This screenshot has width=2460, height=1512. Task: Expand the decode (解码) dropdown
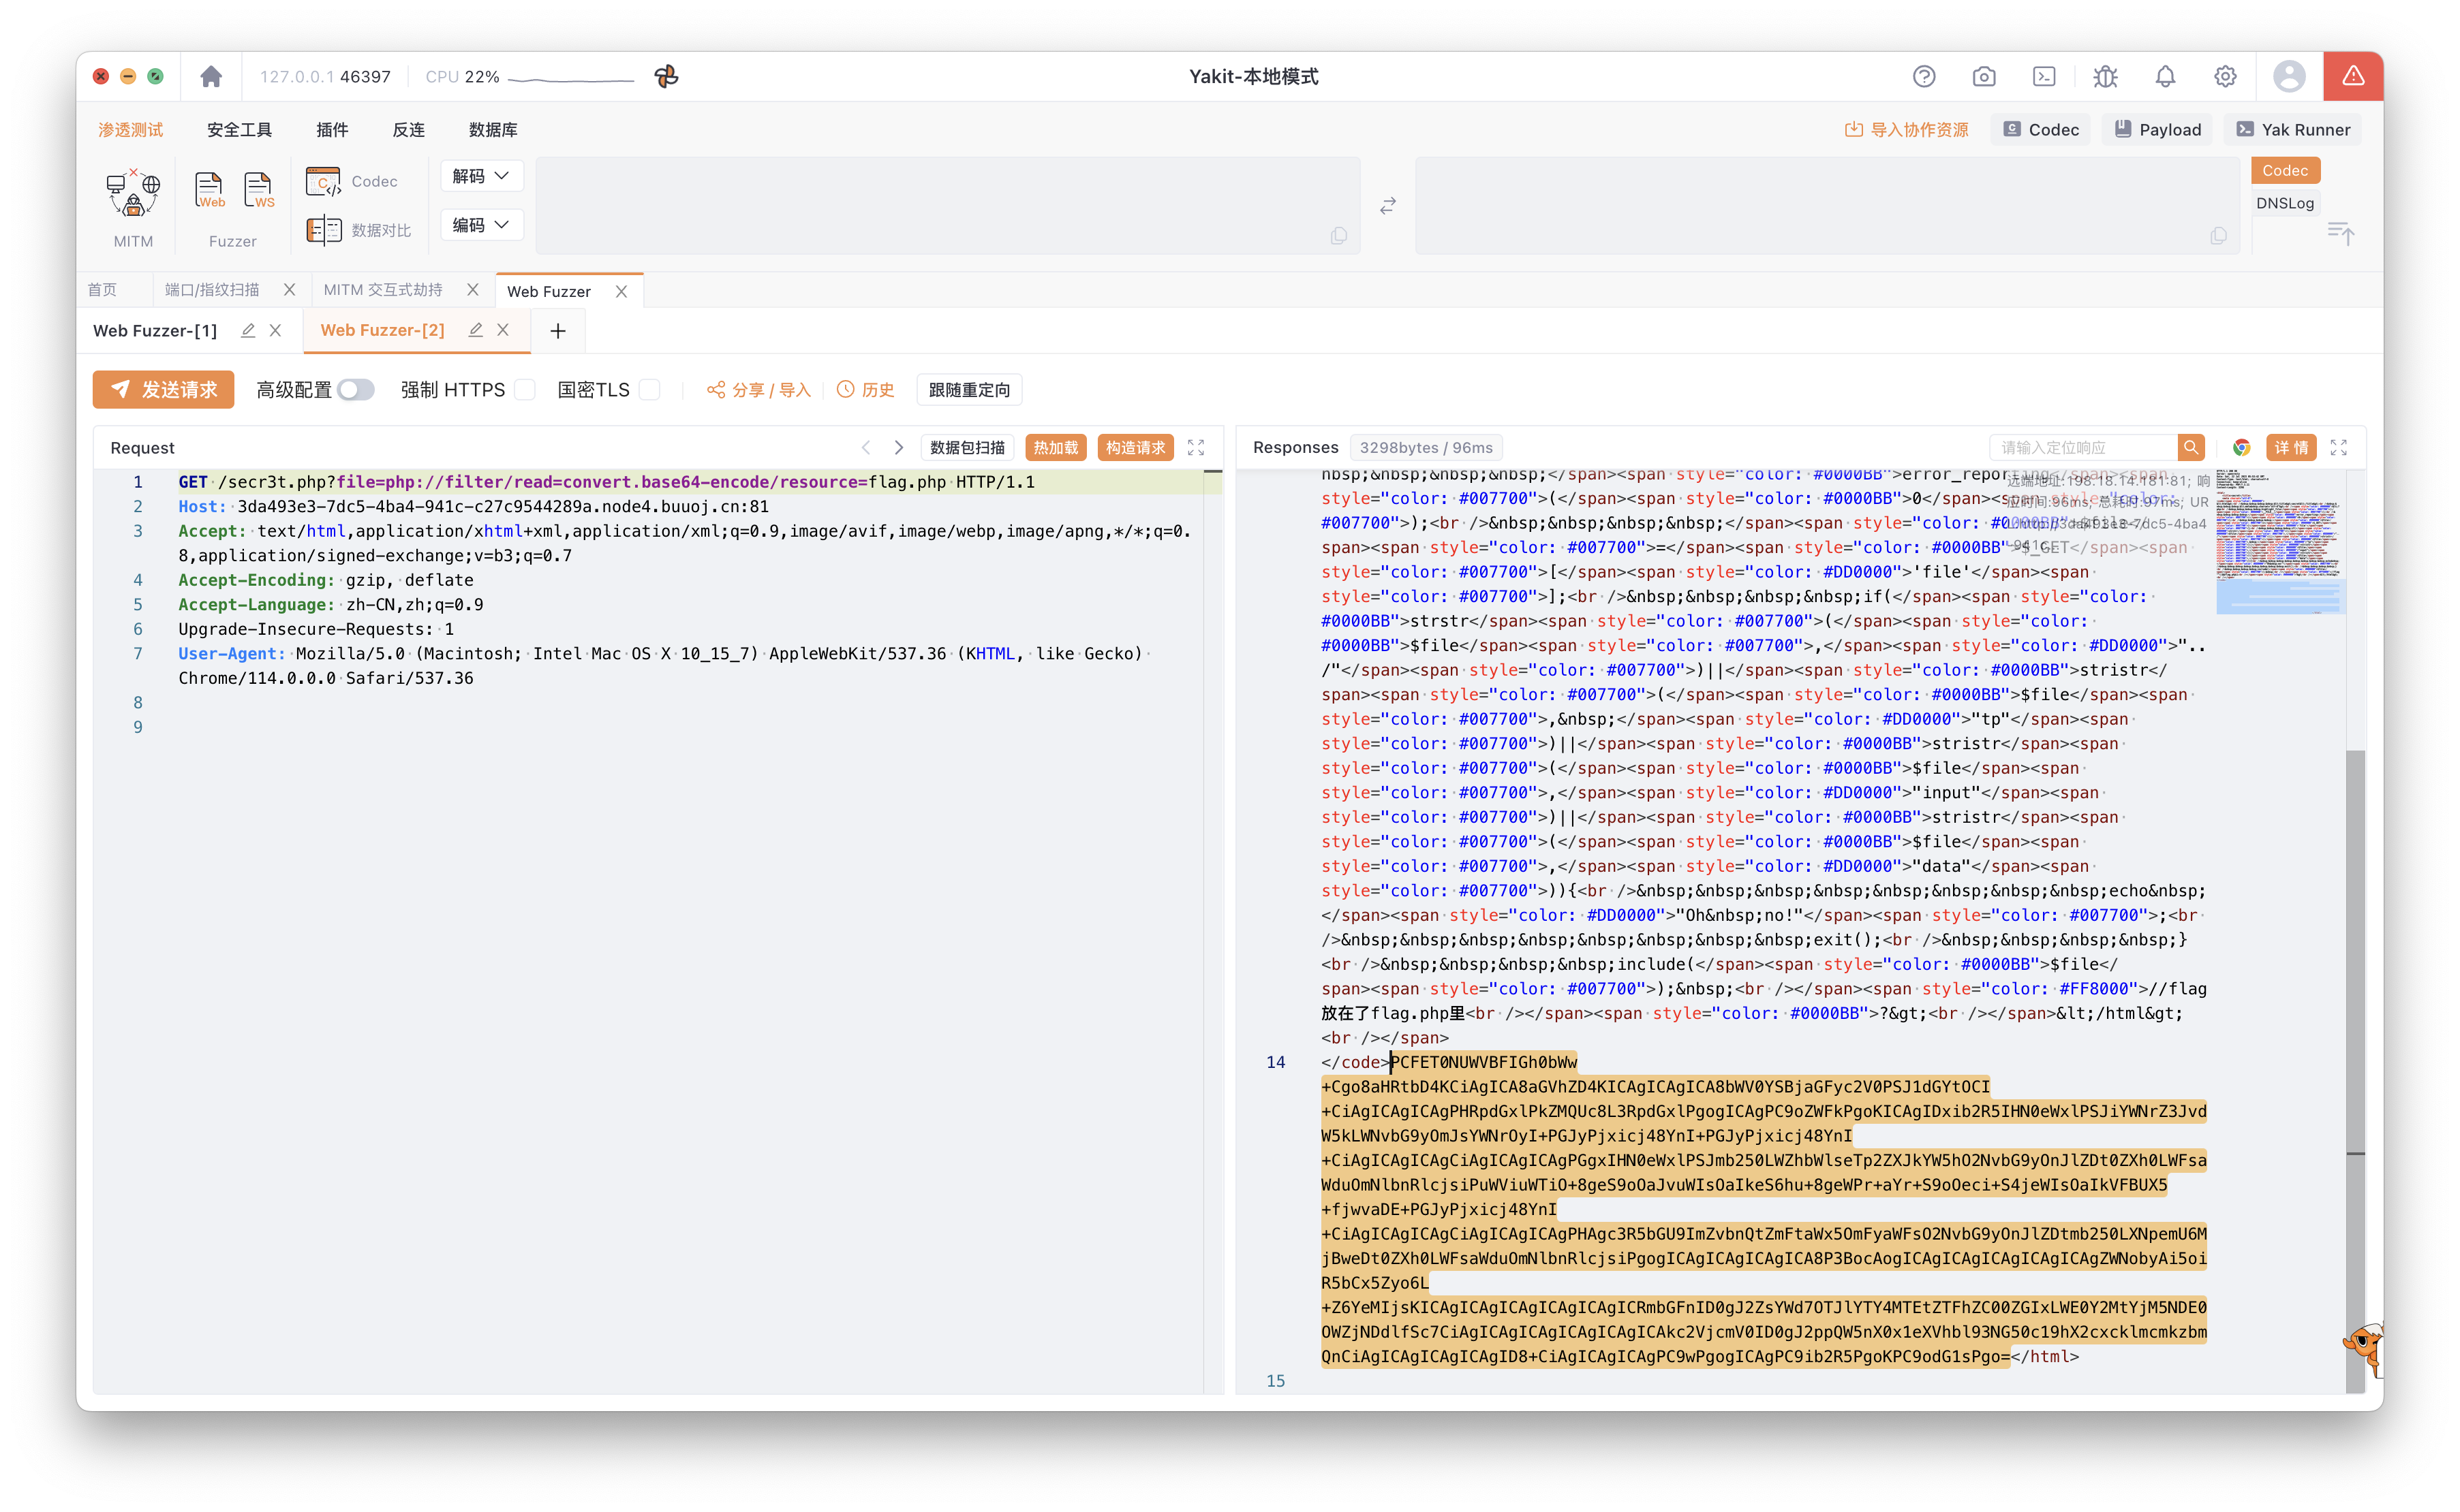481,176
